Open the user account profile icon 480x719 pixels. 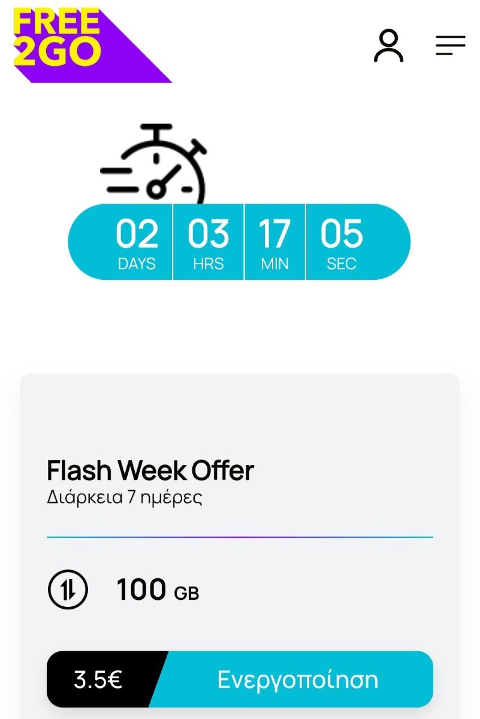(x=389, y=46)
